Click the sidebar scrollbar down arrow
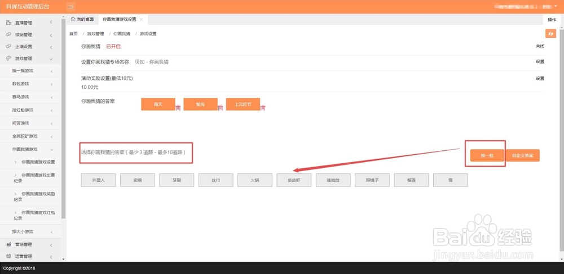564x274 pixels. [x=63, y=259]
